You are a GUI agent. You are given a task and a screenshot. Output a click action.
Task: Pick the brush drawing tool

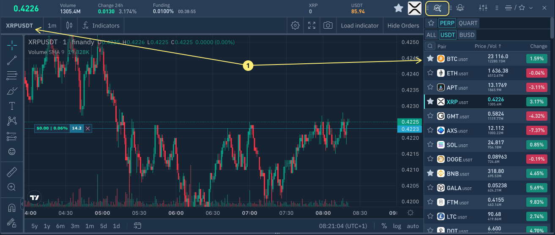[12, 91]
